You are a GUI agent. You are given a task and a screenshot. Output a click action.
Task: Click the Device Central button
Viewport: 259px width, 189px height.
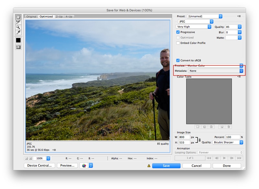(39, 165)
